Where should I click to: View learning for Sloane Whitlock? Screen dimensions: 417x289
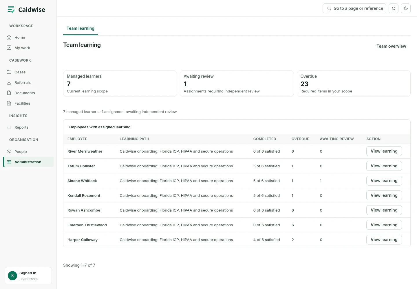click(x=384, y=181)
